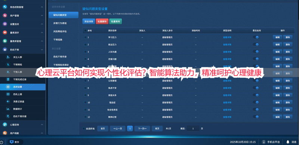This screenshot has width=299, height=145.
Task: Click the 恋爱问题 category name cell
Action: click(112, 59)
